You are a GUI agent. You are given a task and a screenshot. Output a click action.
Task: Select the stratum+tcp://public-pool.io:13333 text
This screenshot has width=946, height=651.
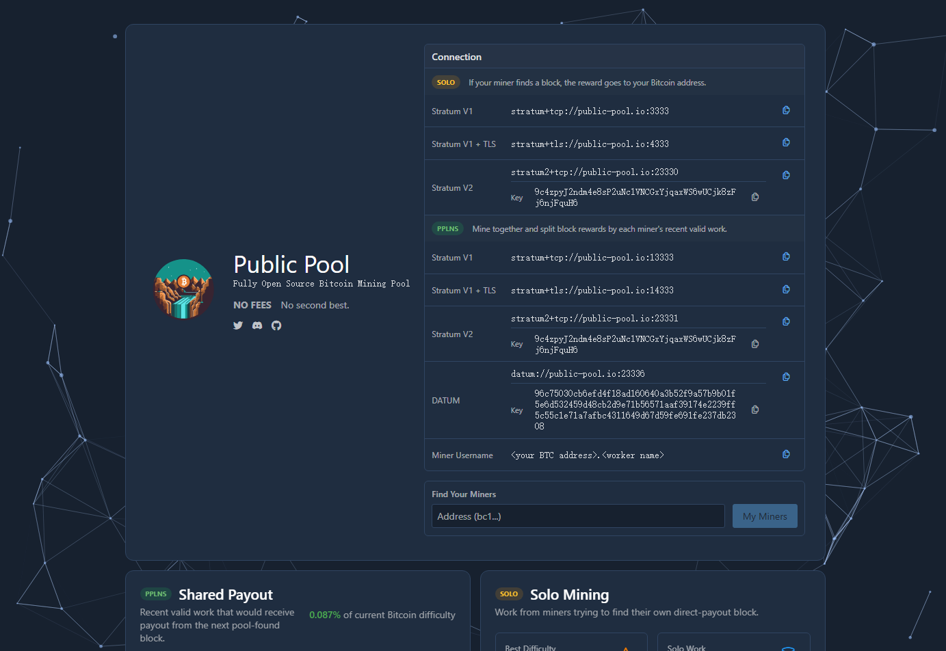[592, 257]
